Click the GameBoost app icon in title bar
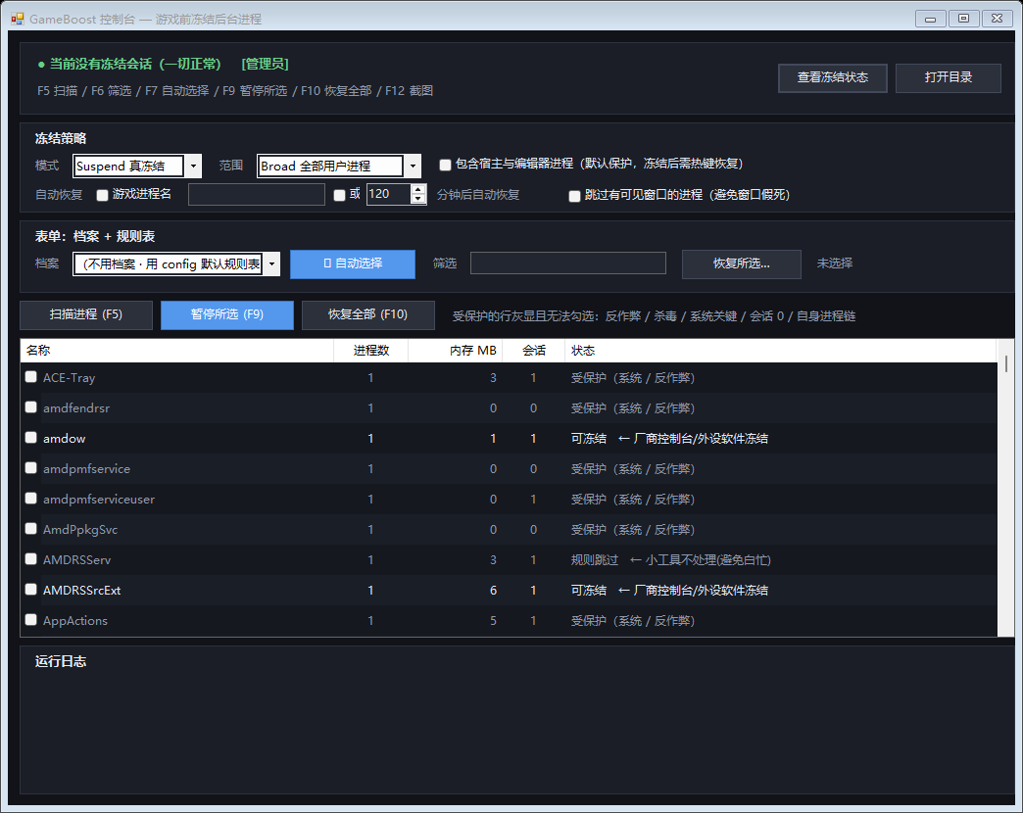 [18, 19]
